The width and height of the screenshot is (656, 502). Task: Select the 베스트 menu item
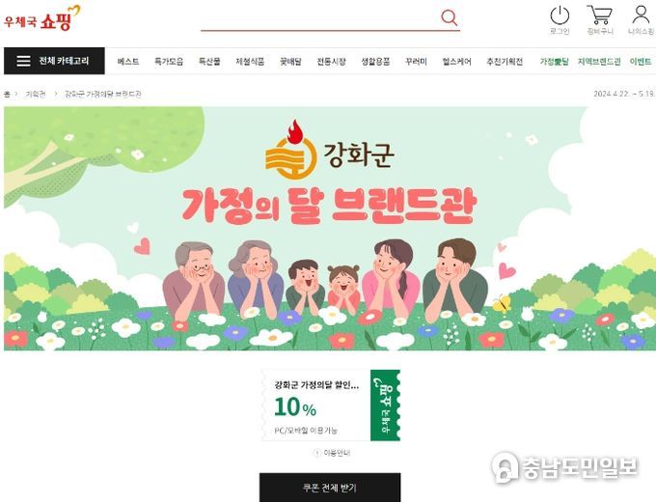coord(128,62)
